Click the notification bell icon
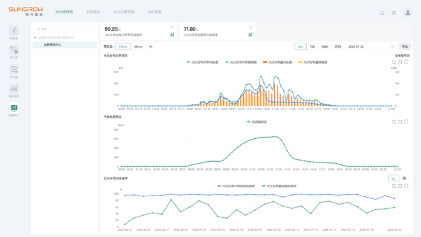This screenshot has height=237, width=421. (x=382, y=13)
